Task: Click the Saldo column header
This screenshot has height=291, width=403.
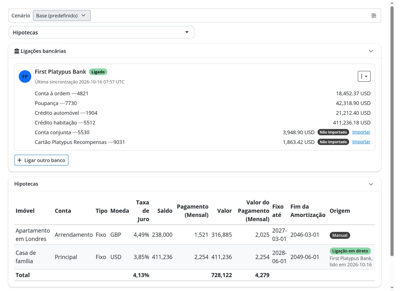Action: click(x=165, y=211)
